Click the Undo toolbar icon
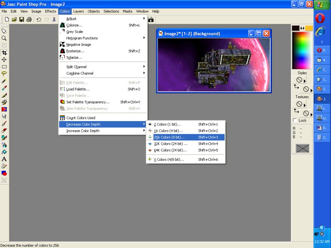This screenshot has height=248, width=331. (39, 19)
